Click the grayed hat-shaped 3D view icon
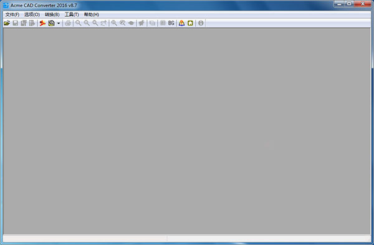The height and width of the screenshot is (245, 374). (131, 23)
